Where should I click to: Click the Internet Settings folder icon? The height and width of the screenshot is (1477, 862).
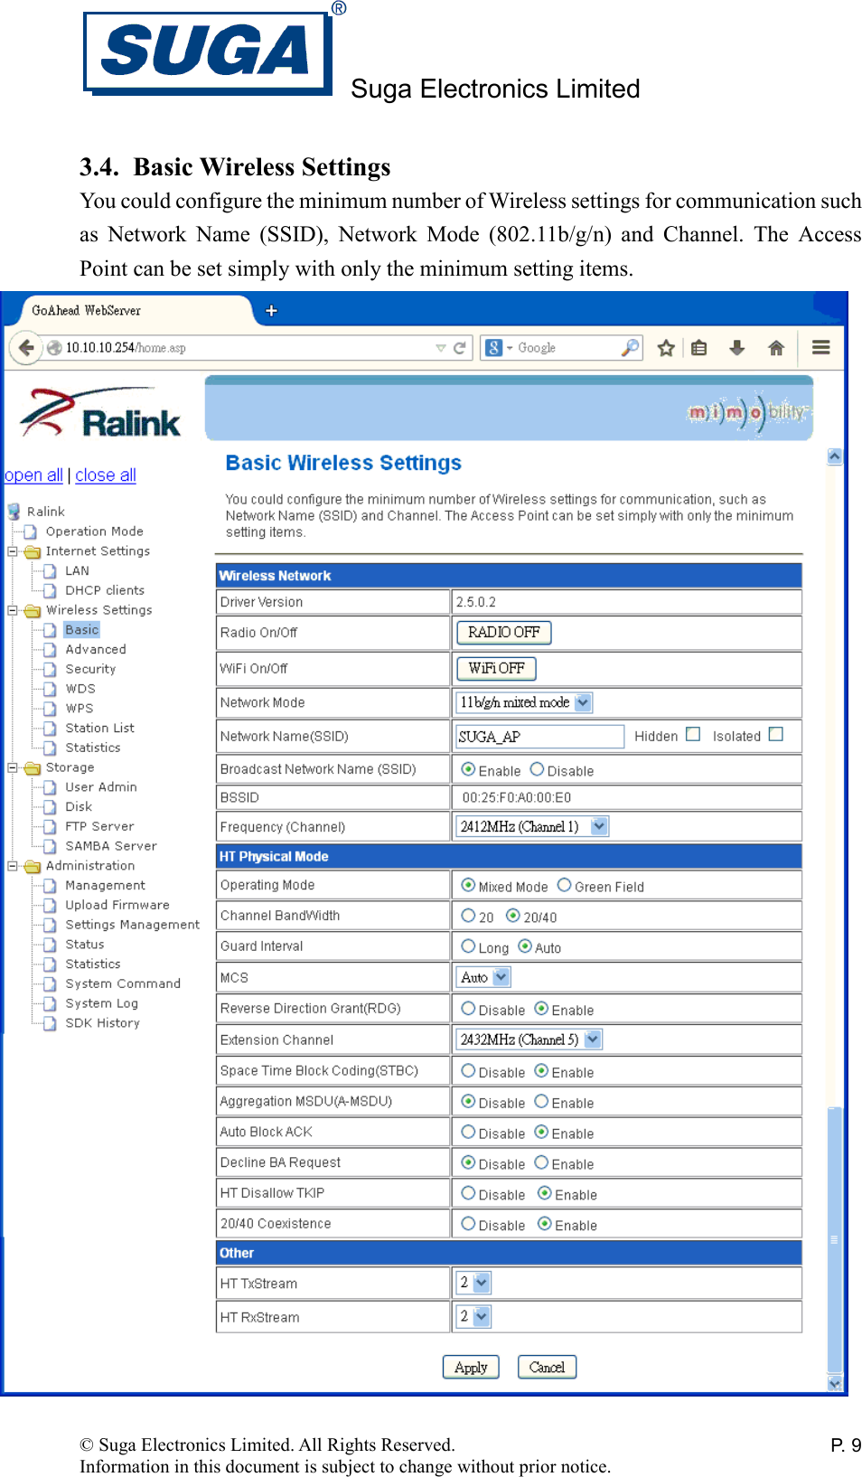pyautogui.click(x=33, y=551)
